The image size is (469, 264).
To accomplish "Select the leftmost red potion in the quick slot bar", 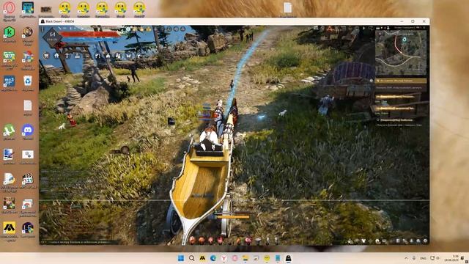I will click(192, 240).
